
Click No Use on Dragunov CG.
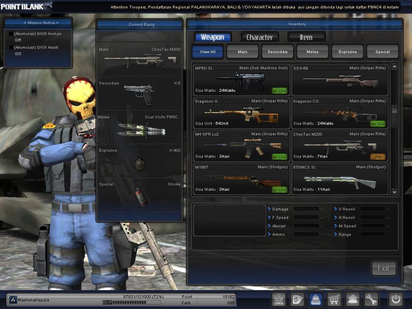378,124
